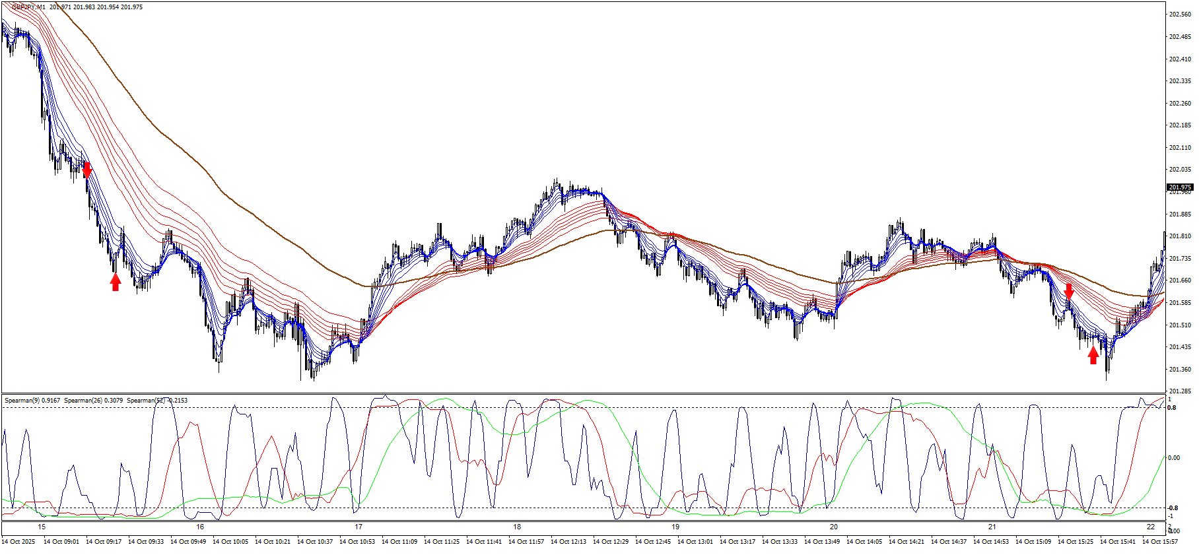The image size is (1199, 559).
Task: Click the hour marker numbered 22
Action: (1151, 527)
